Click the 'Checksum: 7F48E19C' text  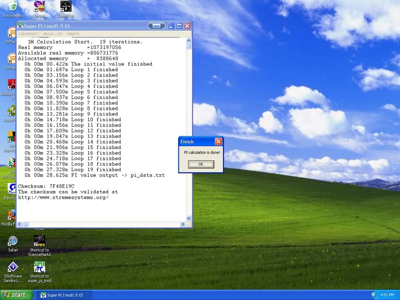46,186
